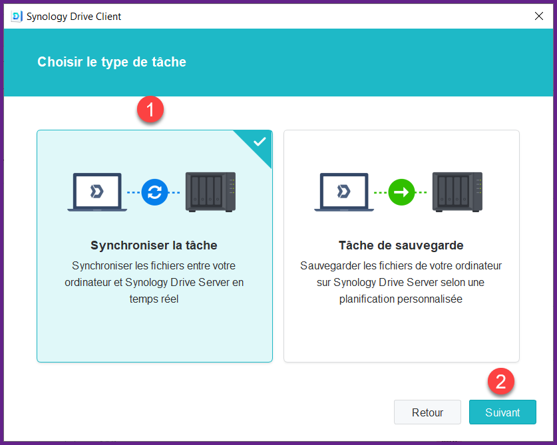Click the NAS server icon in the synchronisation card
The width and height of the screenshot is (557, 445).
click(x=210, y=192)
